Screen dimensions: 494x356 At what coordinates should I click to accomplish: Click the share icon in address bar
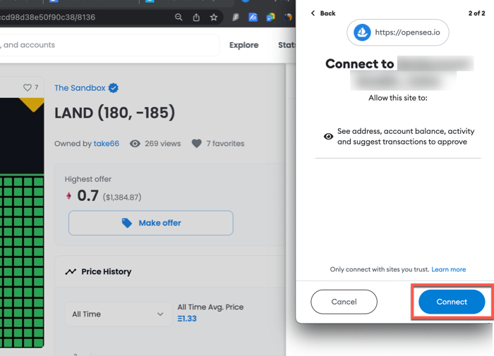tap(196, 17)
